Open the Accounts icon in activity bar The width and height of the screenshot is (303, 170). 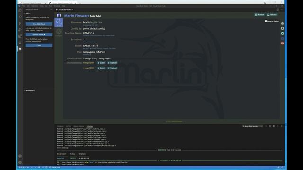pos(20,156)
